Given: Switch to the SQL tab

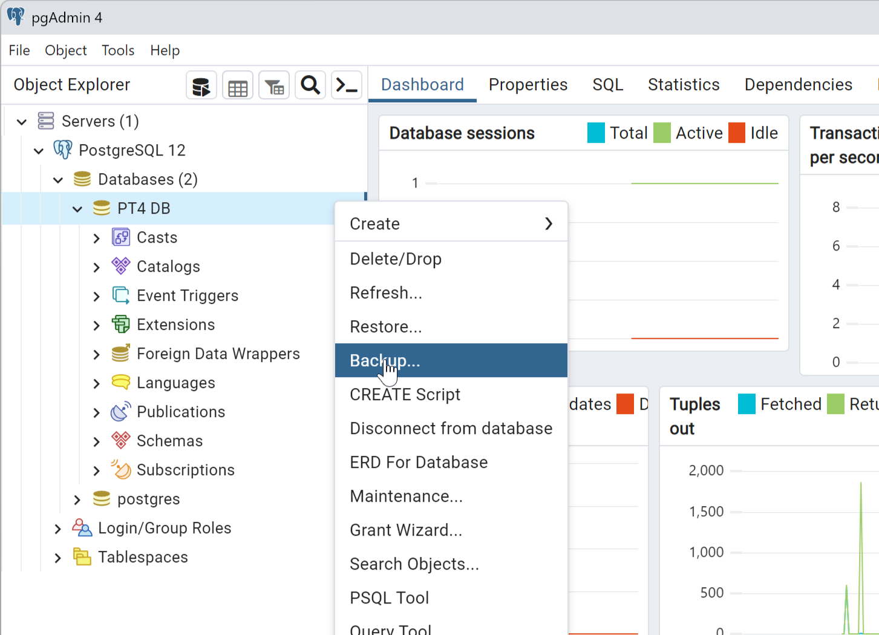Looking at the screenshot, I should (608, 85).
